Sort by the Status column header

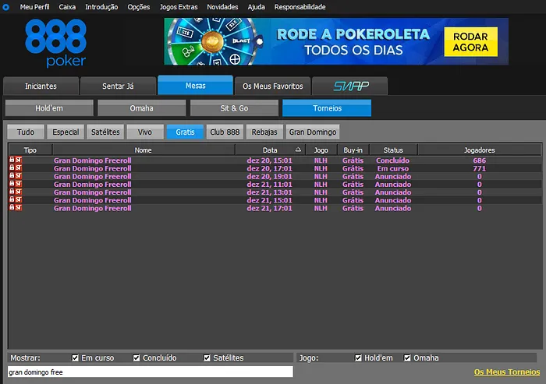(393, 150)
